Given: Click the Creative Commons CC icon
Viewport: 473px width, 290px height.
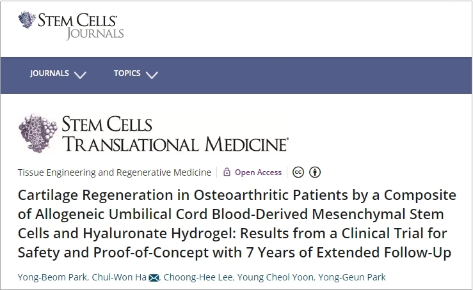Looking at the screenshot, I should coord(298,172).
